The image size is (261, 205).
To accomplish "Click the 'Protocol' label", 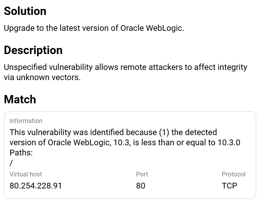I will [233, 174].
